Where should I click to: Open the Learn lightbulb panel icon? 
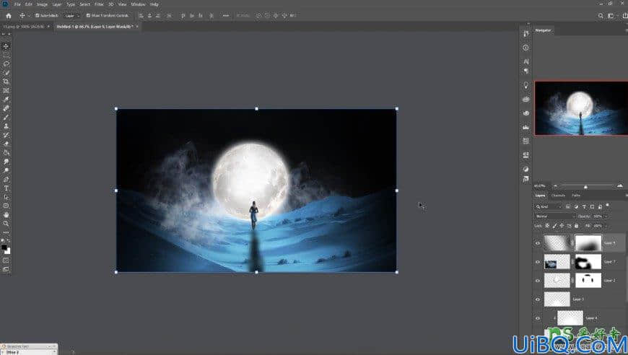(x=526, y=85)
